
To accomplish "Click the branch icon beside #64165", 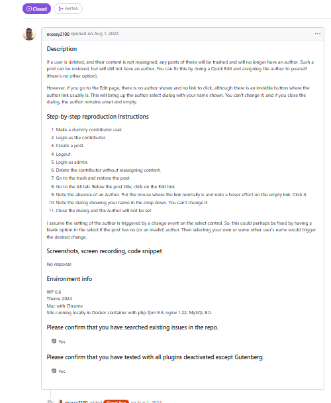I will pyautogui.click(x=61, y=9).
